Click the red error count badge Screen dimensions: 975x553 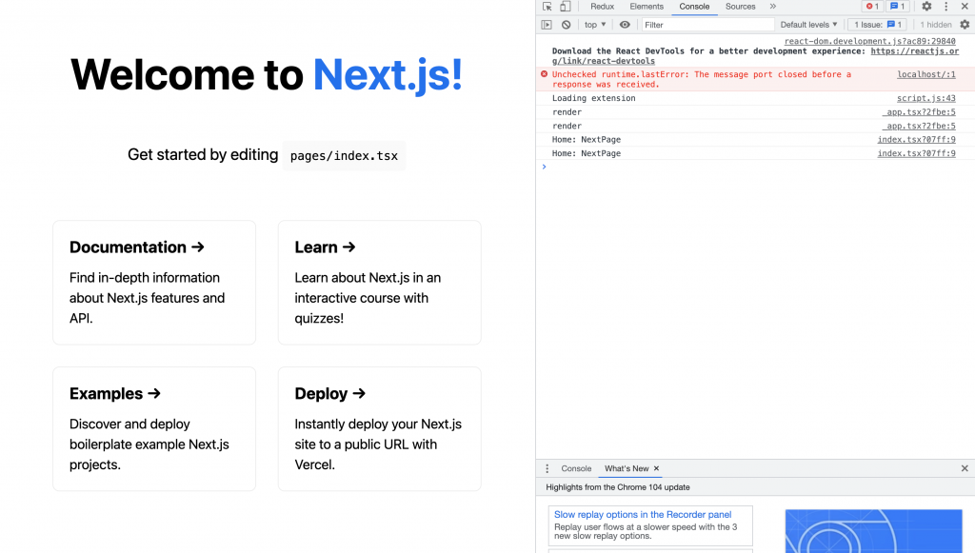(x=872, y=7)
